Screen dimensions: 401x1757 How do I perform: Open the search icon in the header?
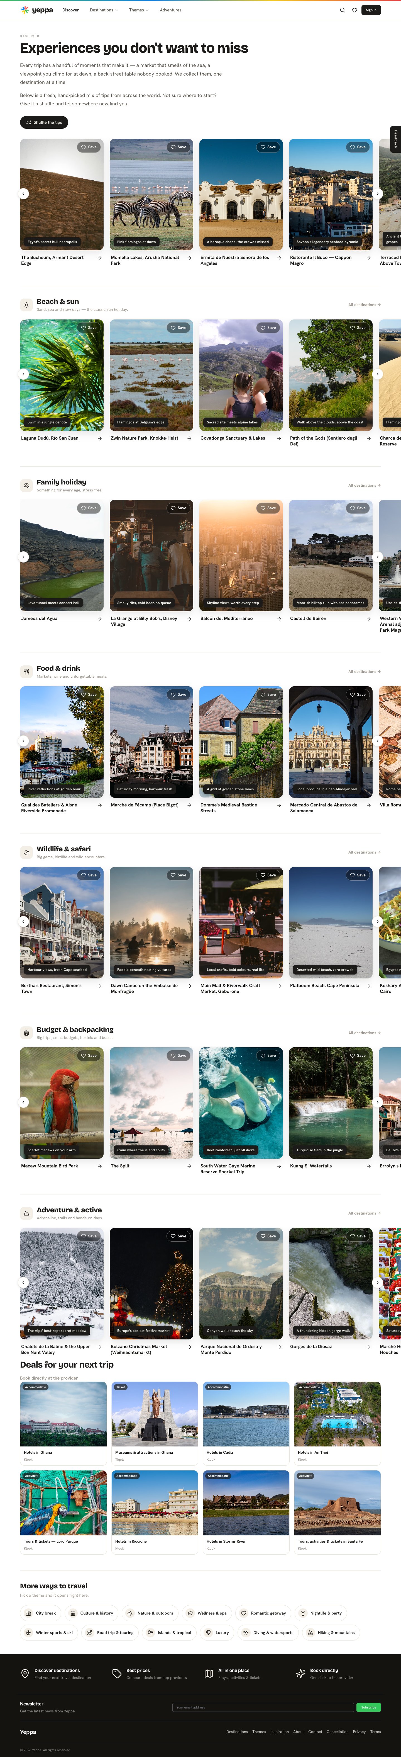[343, 10]
